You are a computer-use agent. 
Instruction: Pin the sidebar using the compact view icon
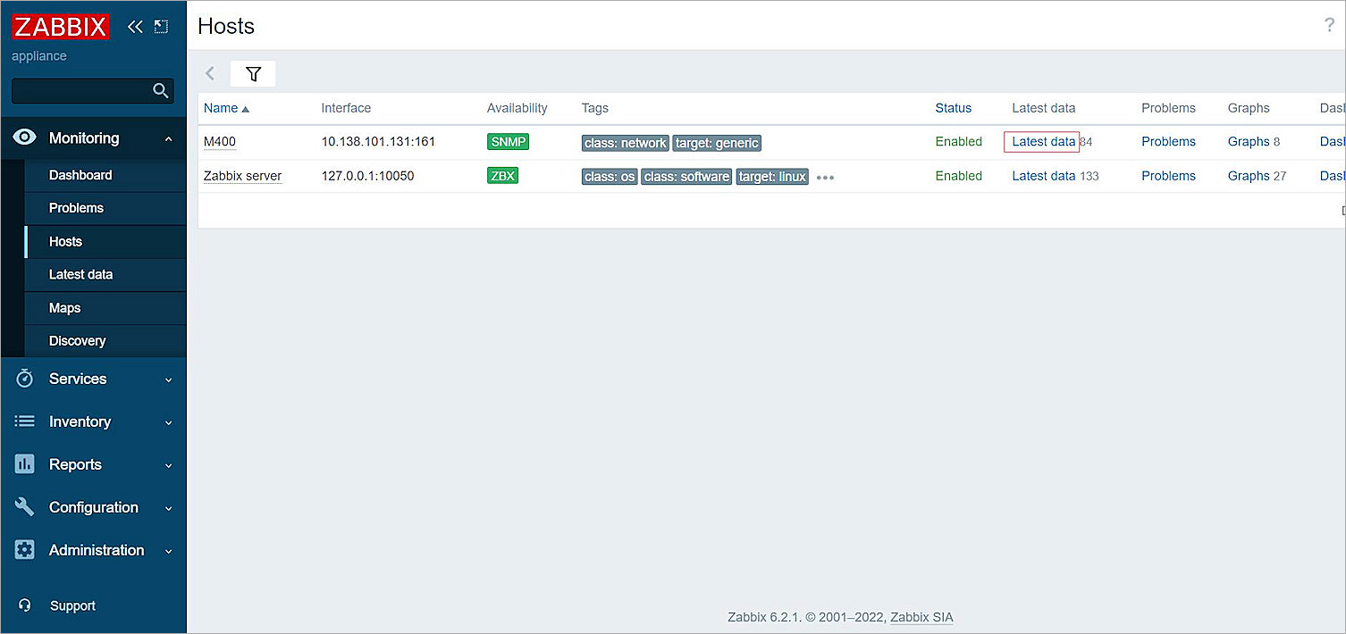[161, 26]
